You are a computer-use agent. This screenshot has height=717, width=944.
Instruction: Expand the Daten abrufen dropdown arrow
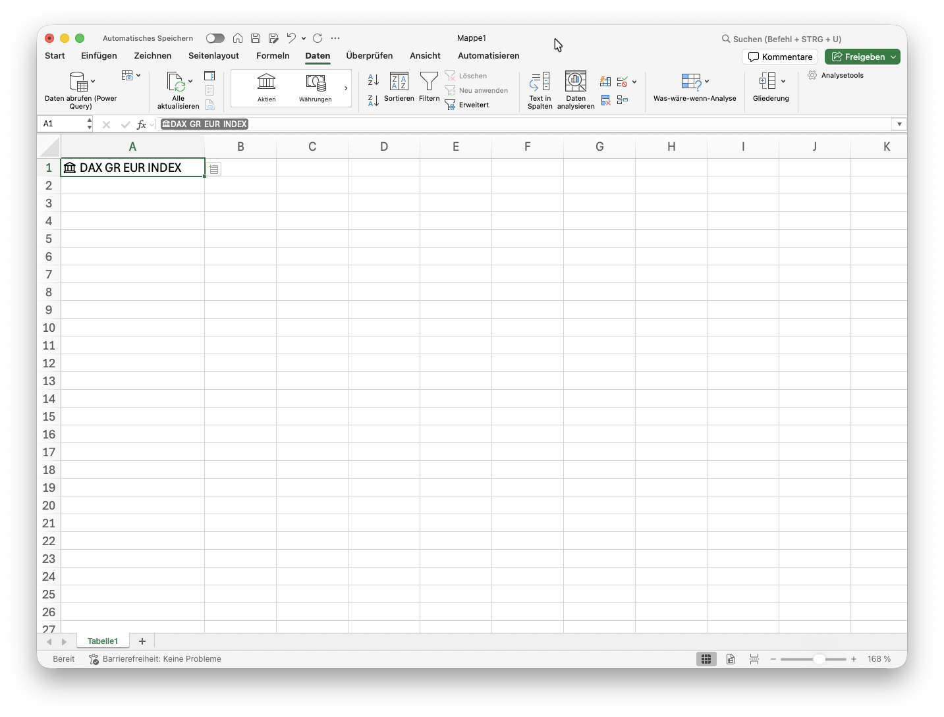pyautogui.click(x=93, y=82)
